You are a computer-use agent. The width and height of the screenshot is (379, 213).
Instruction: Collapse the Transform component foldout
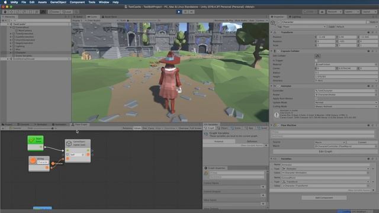(272, 32)
